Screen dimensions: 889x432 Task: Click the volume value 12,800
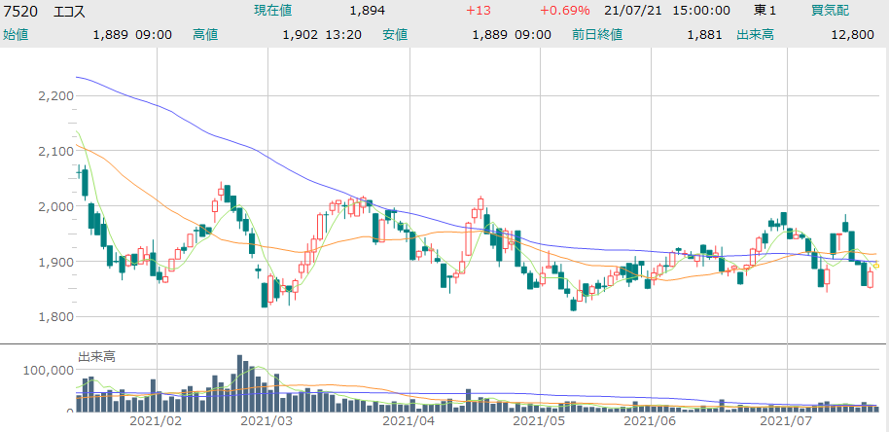pos(857,34)
